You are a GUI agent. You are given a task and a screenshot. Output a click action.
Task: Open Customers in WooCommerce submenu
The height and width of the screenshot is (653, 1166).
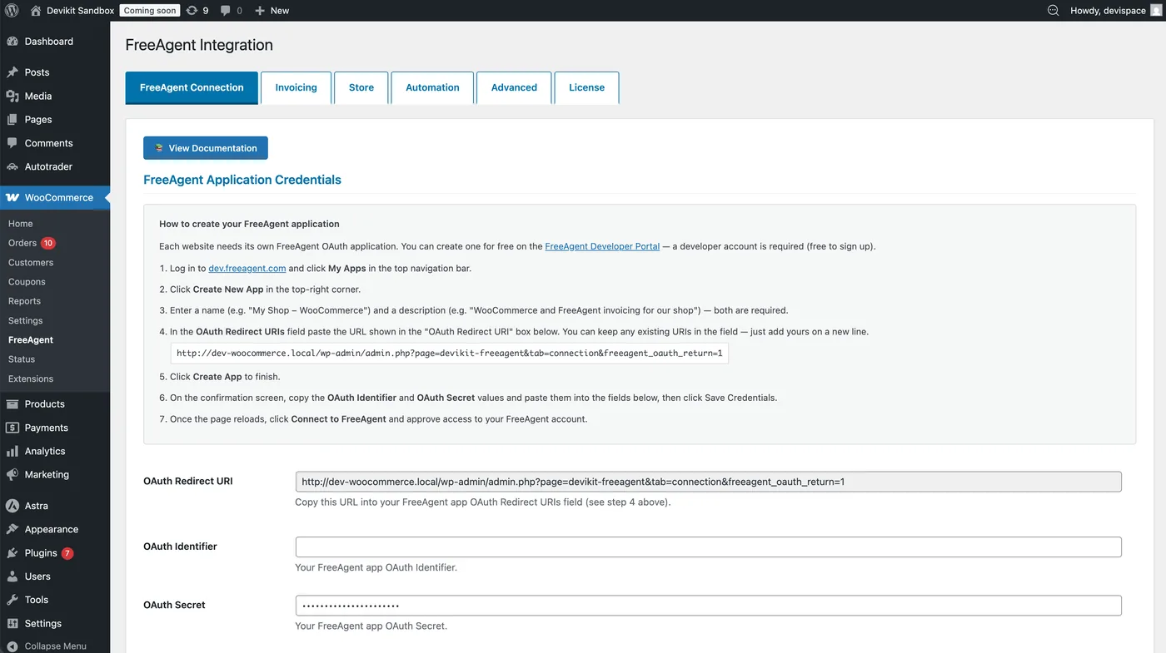(x=31, y=263)
